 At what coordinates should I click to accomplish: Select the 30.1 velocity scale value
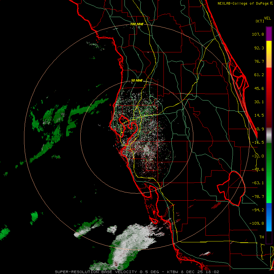[259, 102]
